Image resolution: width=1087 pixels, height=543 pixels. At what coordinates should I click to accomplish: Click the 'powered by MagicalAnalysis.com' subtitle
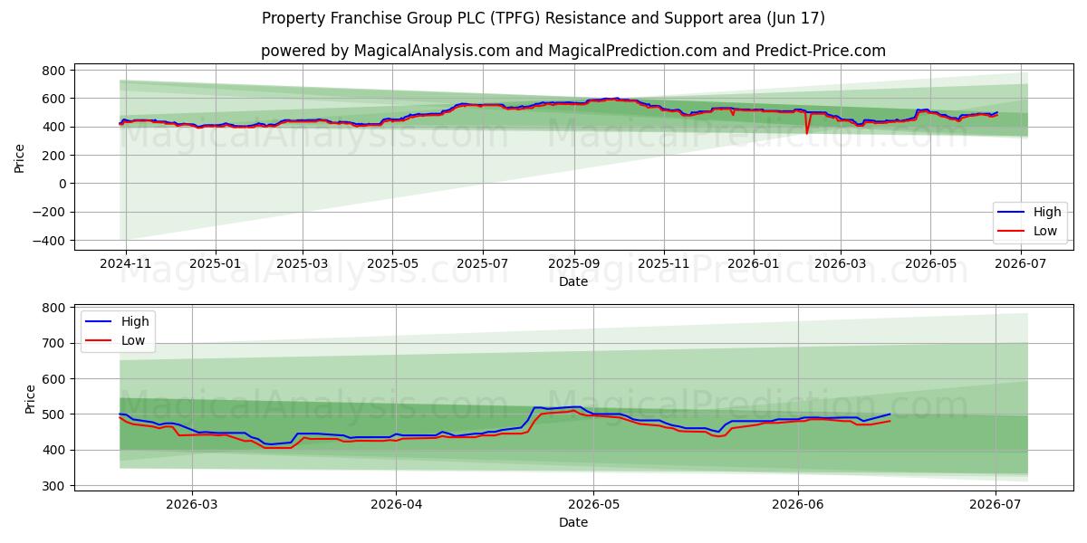click(x=573, y=51)
